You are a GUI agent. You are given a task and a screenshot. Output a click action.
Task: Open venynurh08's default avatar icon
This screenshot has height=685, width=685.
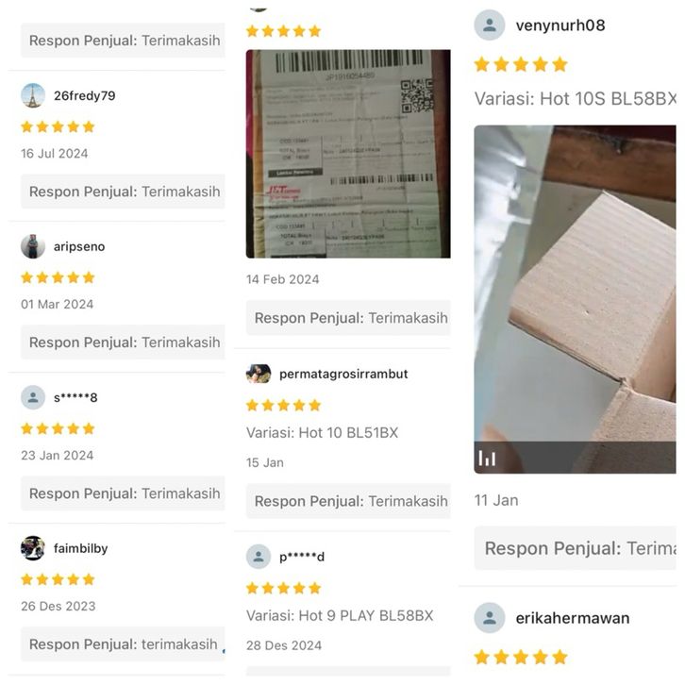coord(490,25)
